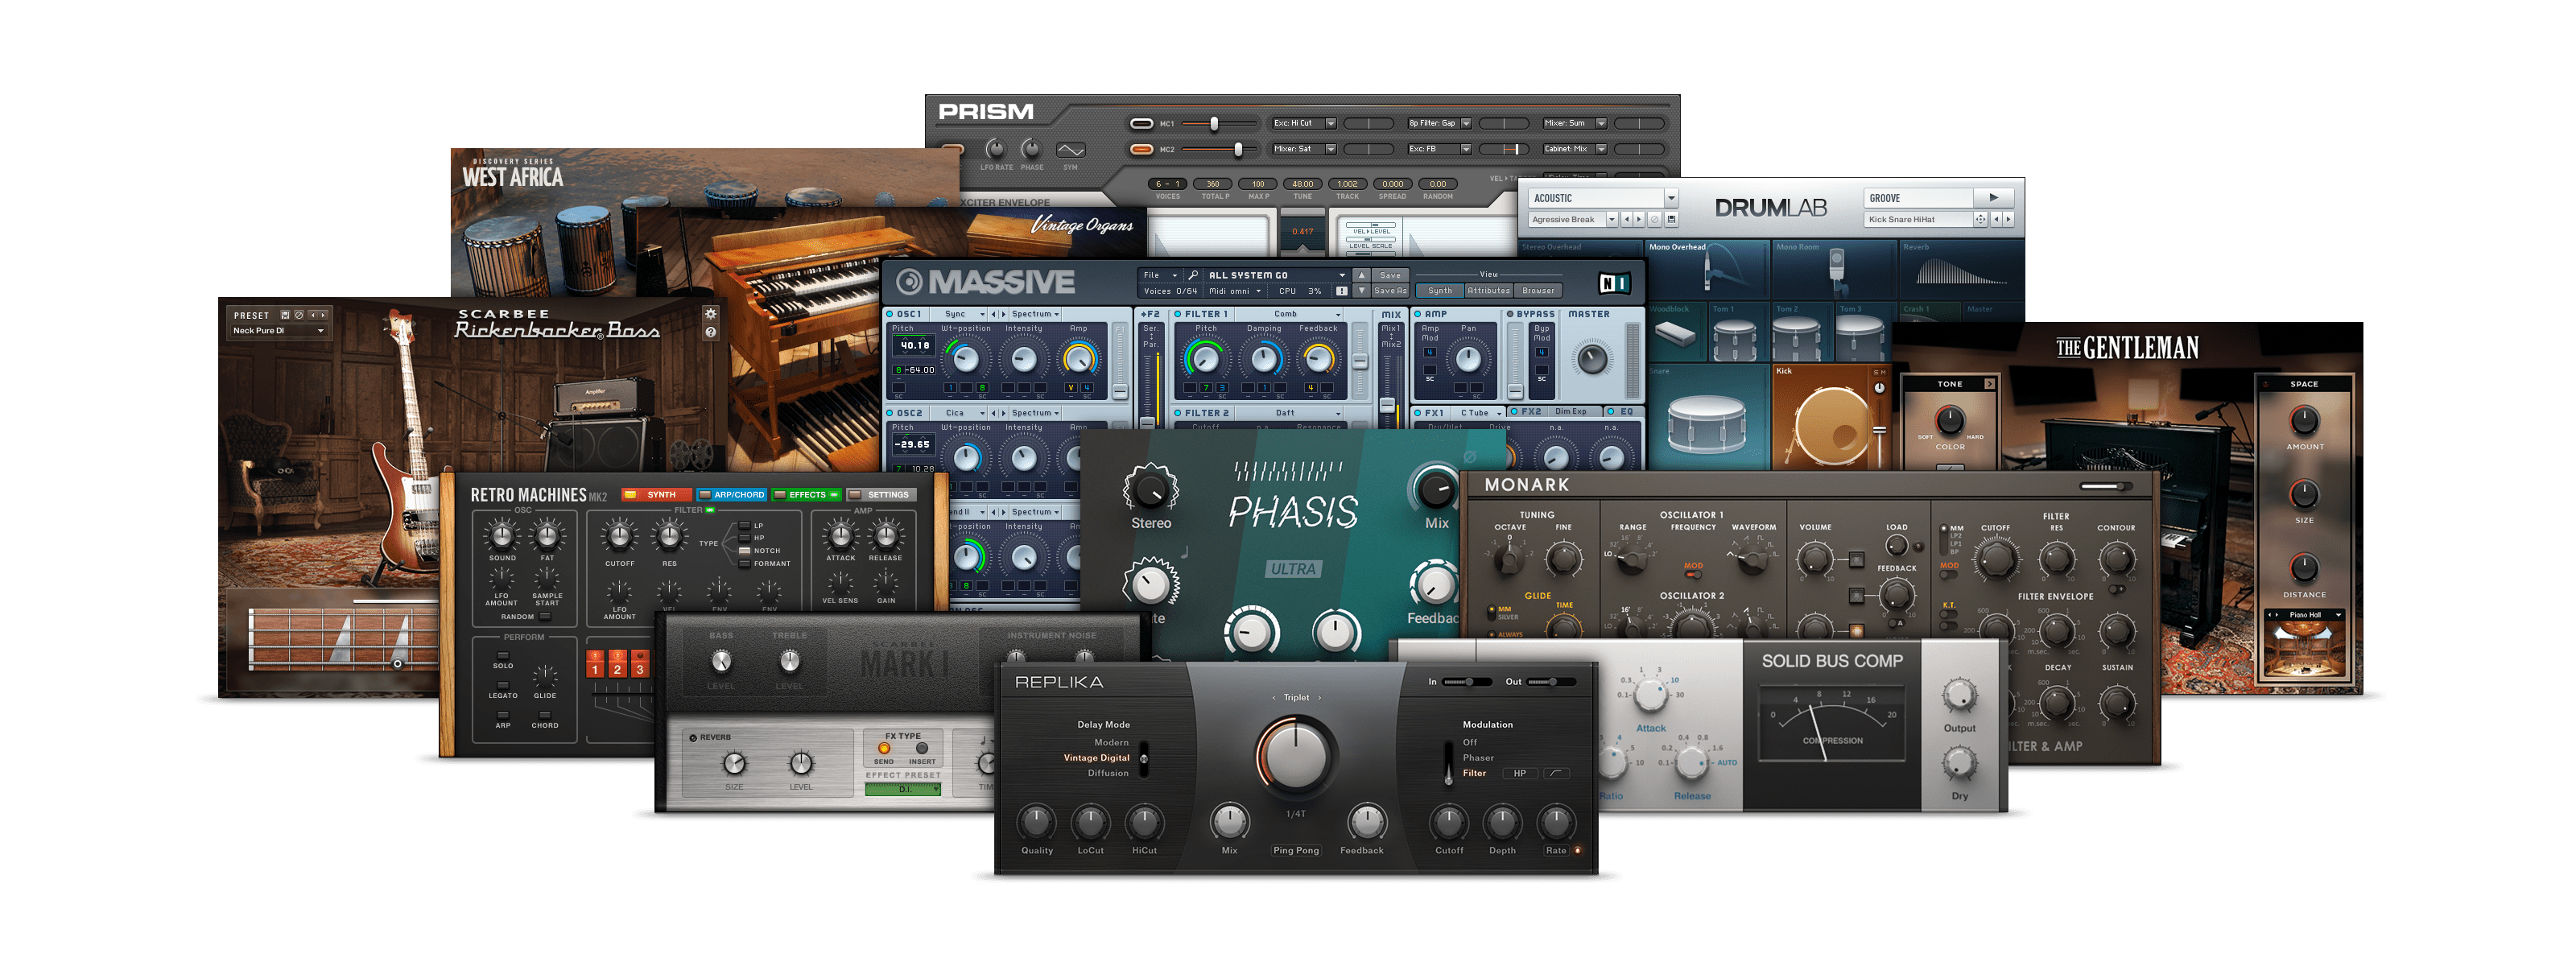Select the Mono Overhead microphone cell in DrumLab
Screen dimensions: 2576x966
(1707, 268)
